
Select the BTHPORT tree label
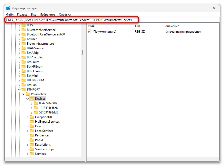click(33, 90)
